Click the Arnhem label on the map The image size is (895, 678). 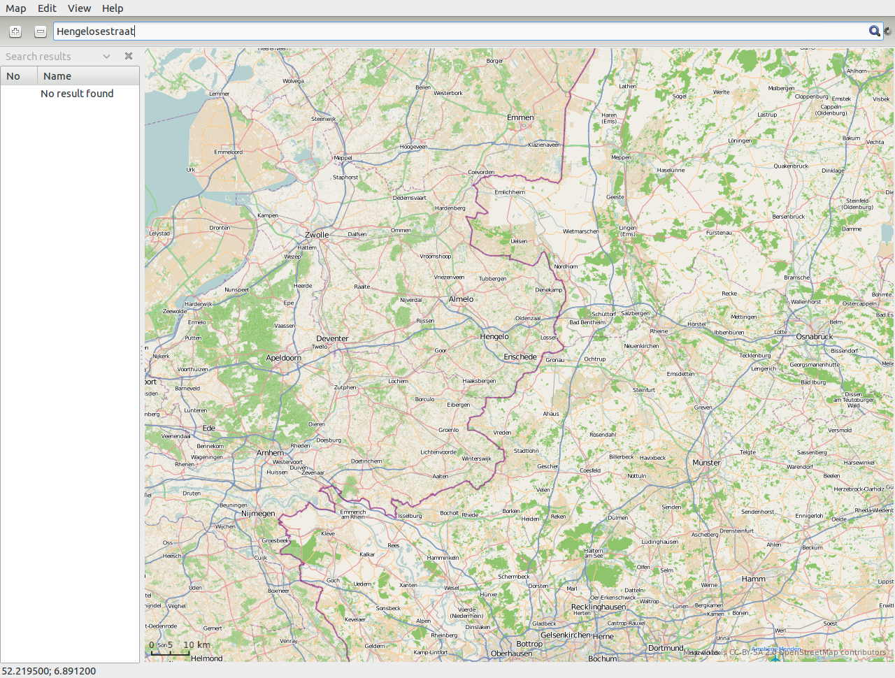(x=270, y=453)
